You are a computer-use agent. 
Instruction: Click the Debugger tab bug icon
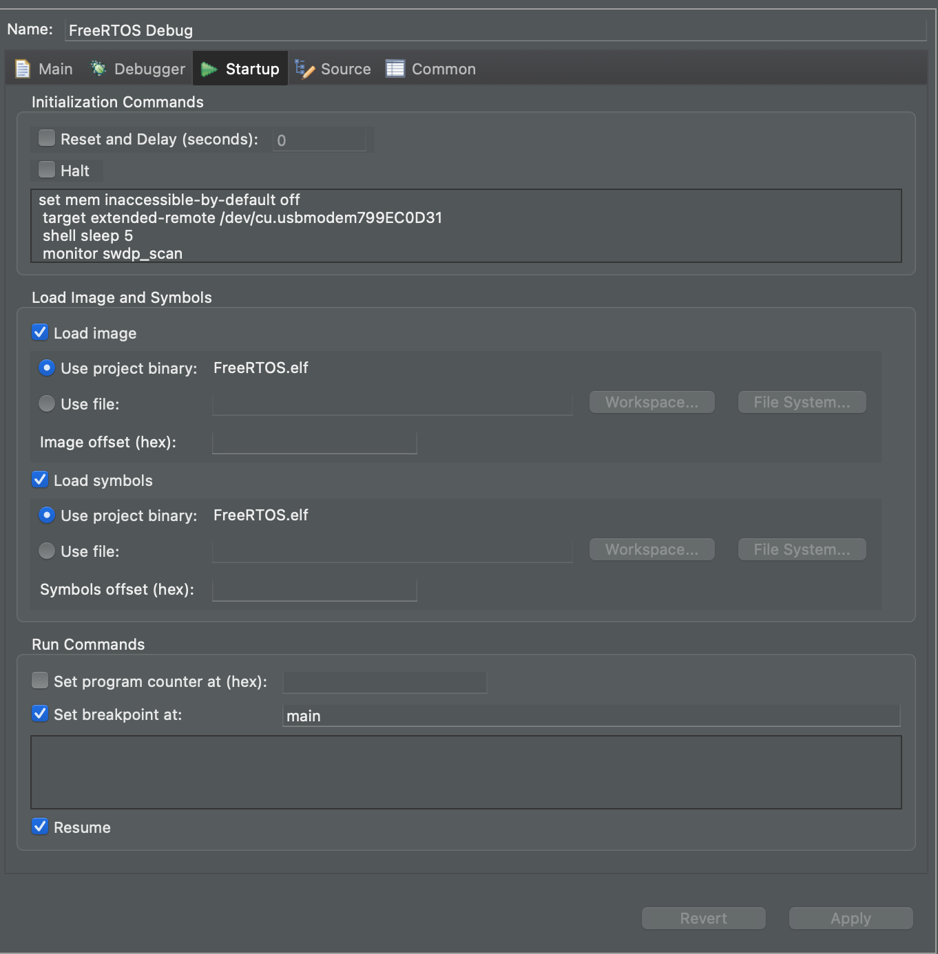point(98,68)
